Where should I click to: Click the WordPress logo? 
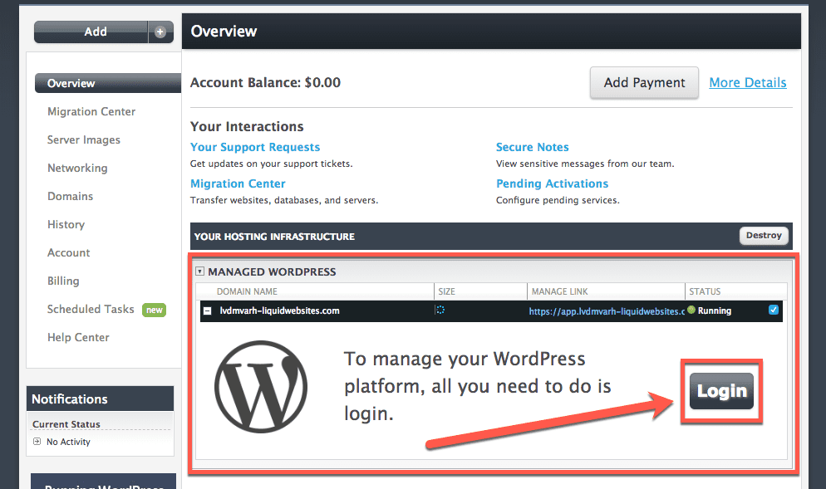tap(261, 387)
